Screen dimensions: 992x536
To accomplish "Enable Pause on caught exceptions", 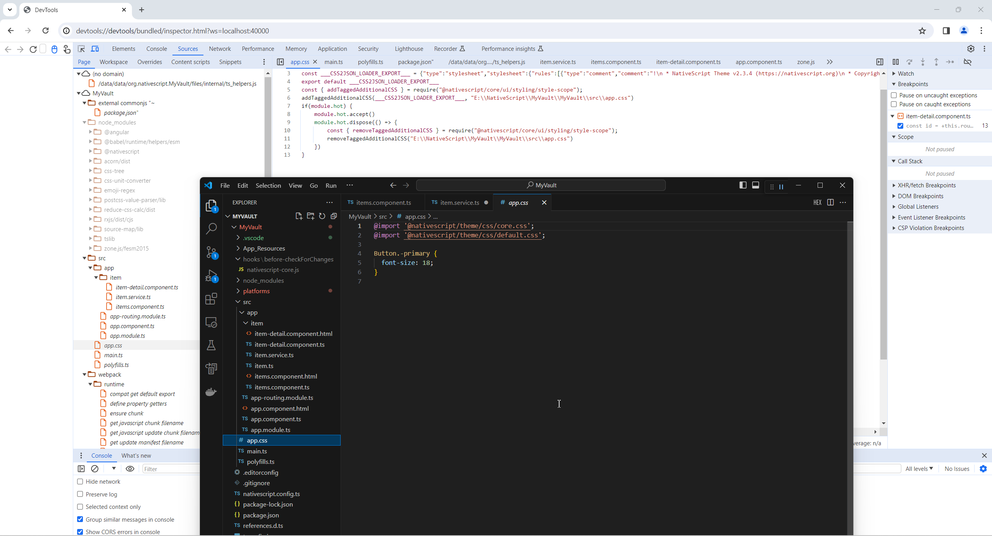I will tap(894, 104).
